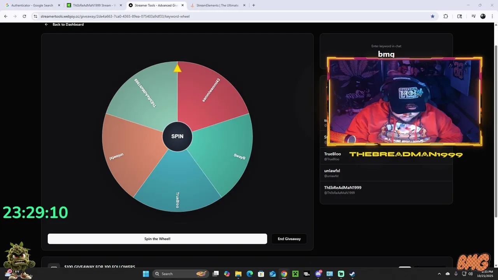Open Outlook from the taskbar
498x280 pixels.
(x=273, y=274)
